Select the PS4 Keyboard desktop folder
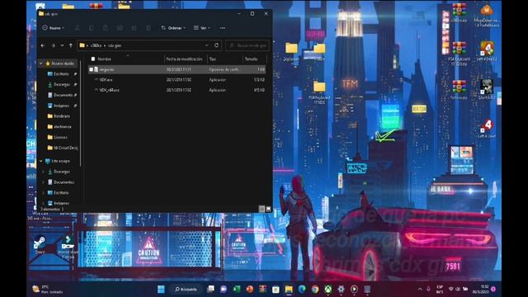 point(319,92)
